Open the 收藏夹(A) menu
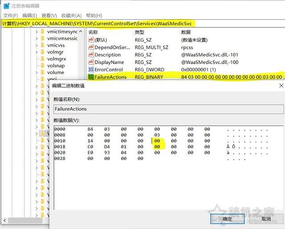The height and width of the screenshot is (229, 285). [x=71, y=16]
